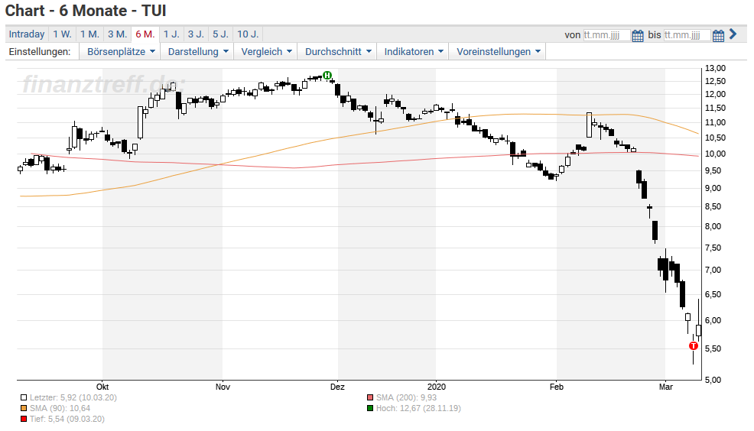Image resolution: width=754 pixels, height=431 pixels.
Task: Select the 1 M. time range tab
Action: pos(89,34)
